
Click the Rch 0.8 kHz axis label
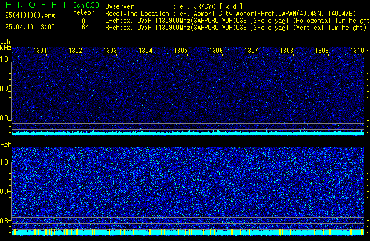(4, 220)
